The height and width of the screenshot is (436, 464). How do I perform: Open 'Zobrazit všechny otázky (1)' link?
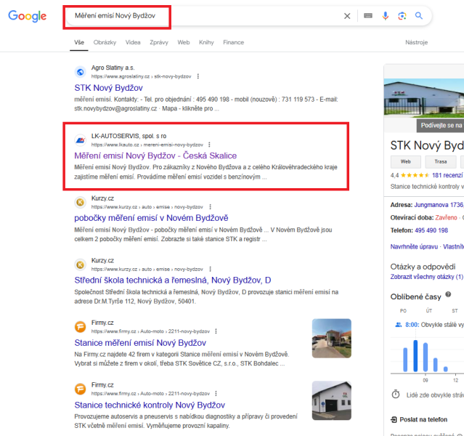pyautogui.click(x=427, y=277)
